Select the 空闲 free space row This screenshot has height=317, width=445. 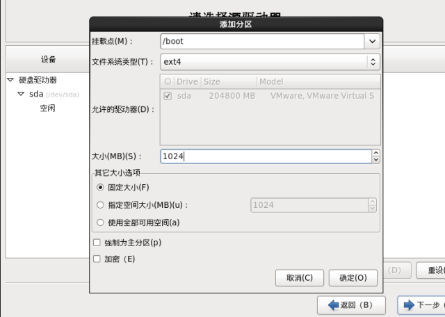tap(47, 108)
